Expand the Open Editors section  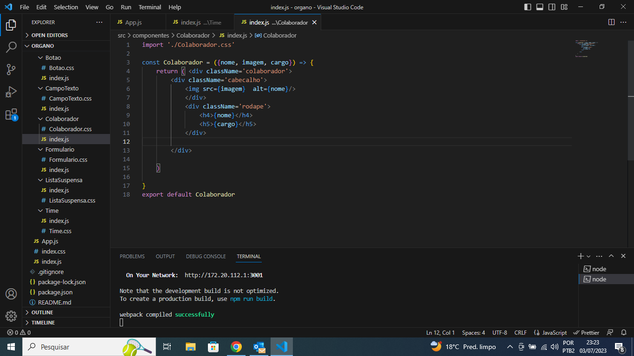[66, 35]
